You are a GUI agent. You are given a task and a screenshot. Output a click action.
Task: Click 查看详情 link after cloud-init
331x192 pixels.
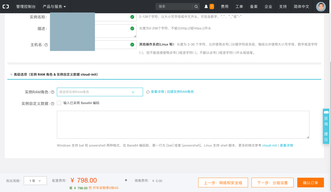(286, 145)
